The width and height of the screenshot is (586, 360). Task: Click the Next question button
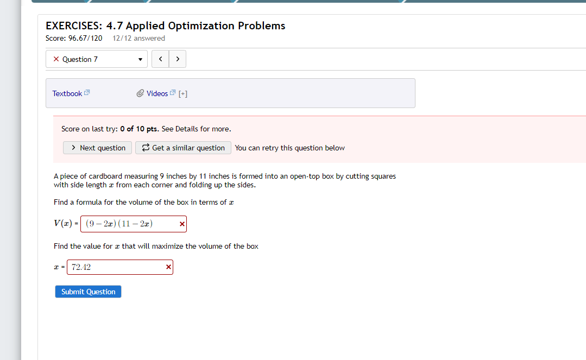click(97, 147)
